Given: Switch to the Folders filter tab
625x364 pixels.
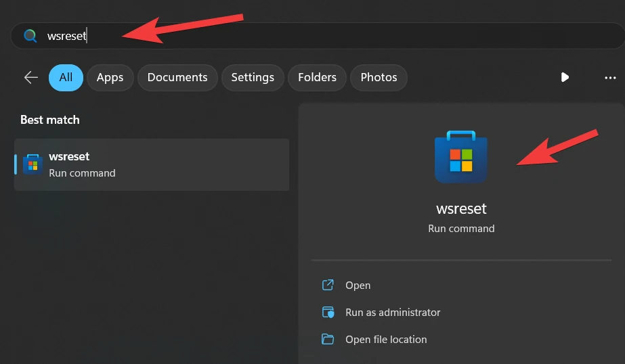Looking at the screenshot, I should 318,78.
